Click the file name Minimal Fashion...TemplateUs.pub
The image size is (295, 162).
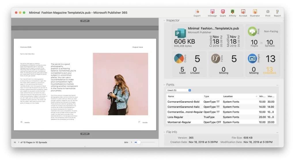(213, 28)
